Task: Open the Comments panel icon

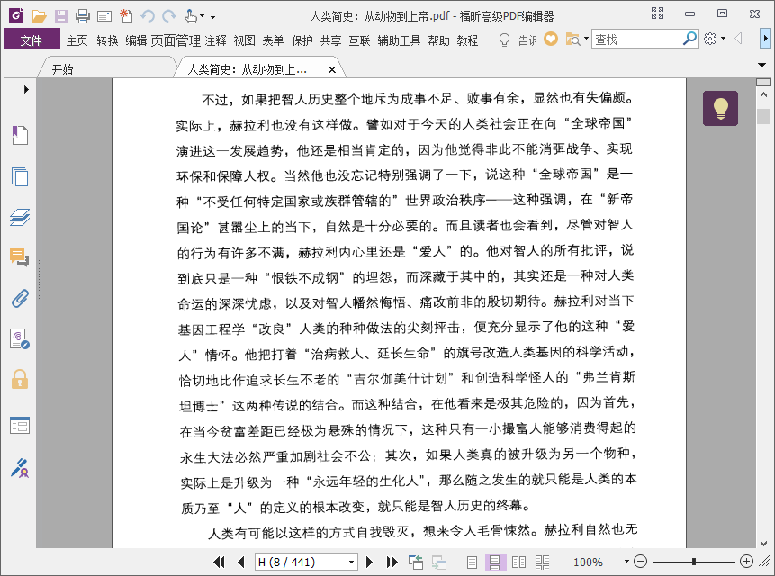Action: click(x=19, y=257)
